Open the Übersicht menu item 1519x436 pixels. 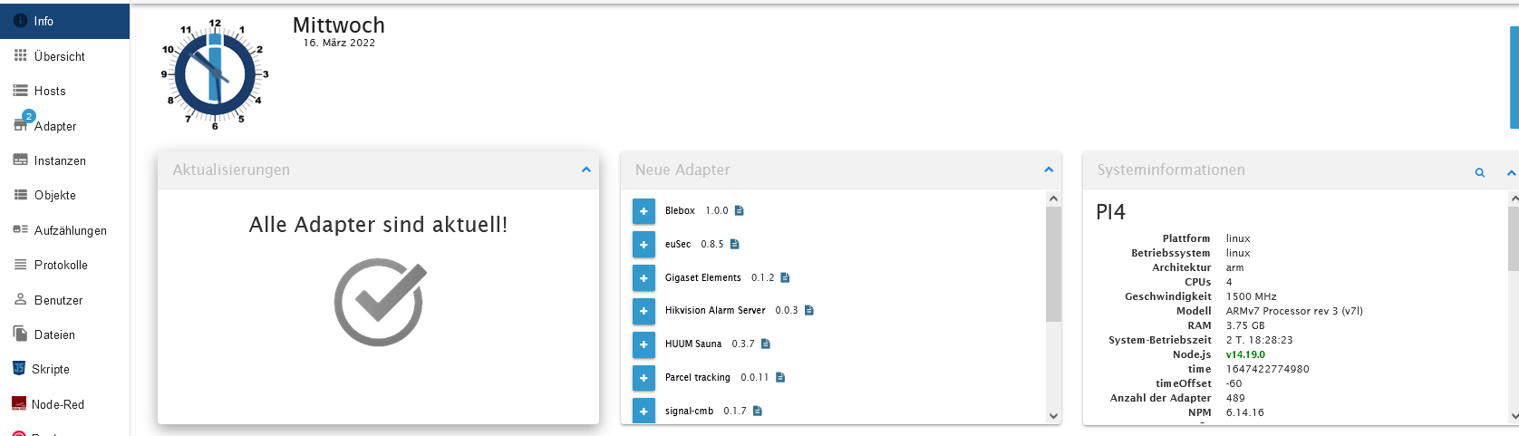point(59,56)
